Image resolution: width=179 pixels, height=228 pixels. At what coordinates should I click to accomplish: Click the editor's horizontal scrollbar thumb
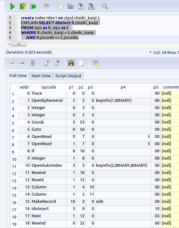(19, 44)
